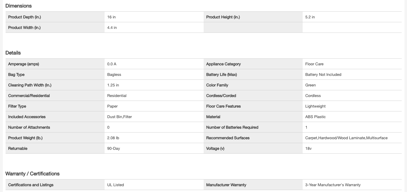
Task: Select the Battery Not Included value
Action: click(x=323, y=74)
